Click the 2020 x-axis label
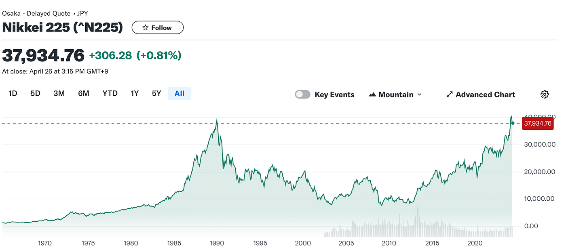 tap(475, 243)
